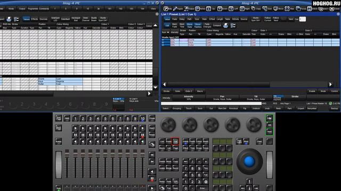Click the Size window icon in the top toolbar
The image size is (341, 191).
point(265,8)
